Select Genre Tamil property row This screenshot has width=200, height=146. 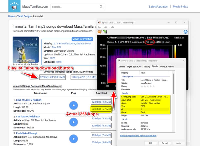145,112
